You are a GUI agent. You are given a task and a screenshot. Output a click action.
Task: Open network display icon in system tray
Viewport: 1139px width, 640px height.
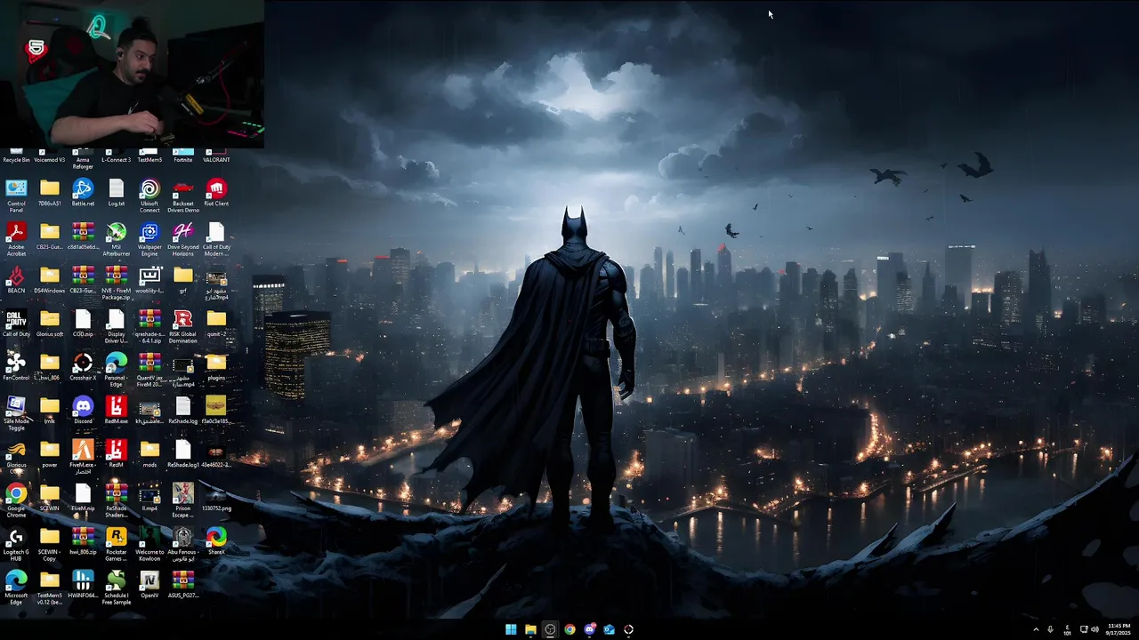[1084, 629]
